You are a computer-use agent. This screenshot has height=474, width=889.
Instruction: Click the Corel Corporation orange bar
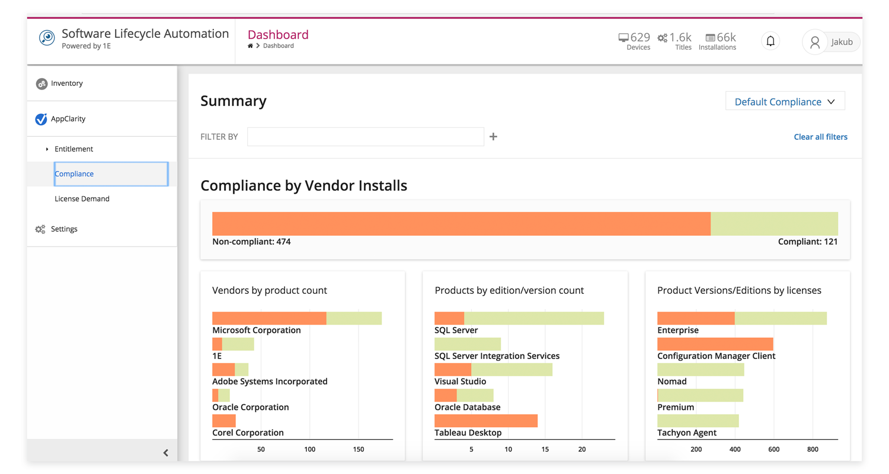pyautogui.click(x=224, y=421)
